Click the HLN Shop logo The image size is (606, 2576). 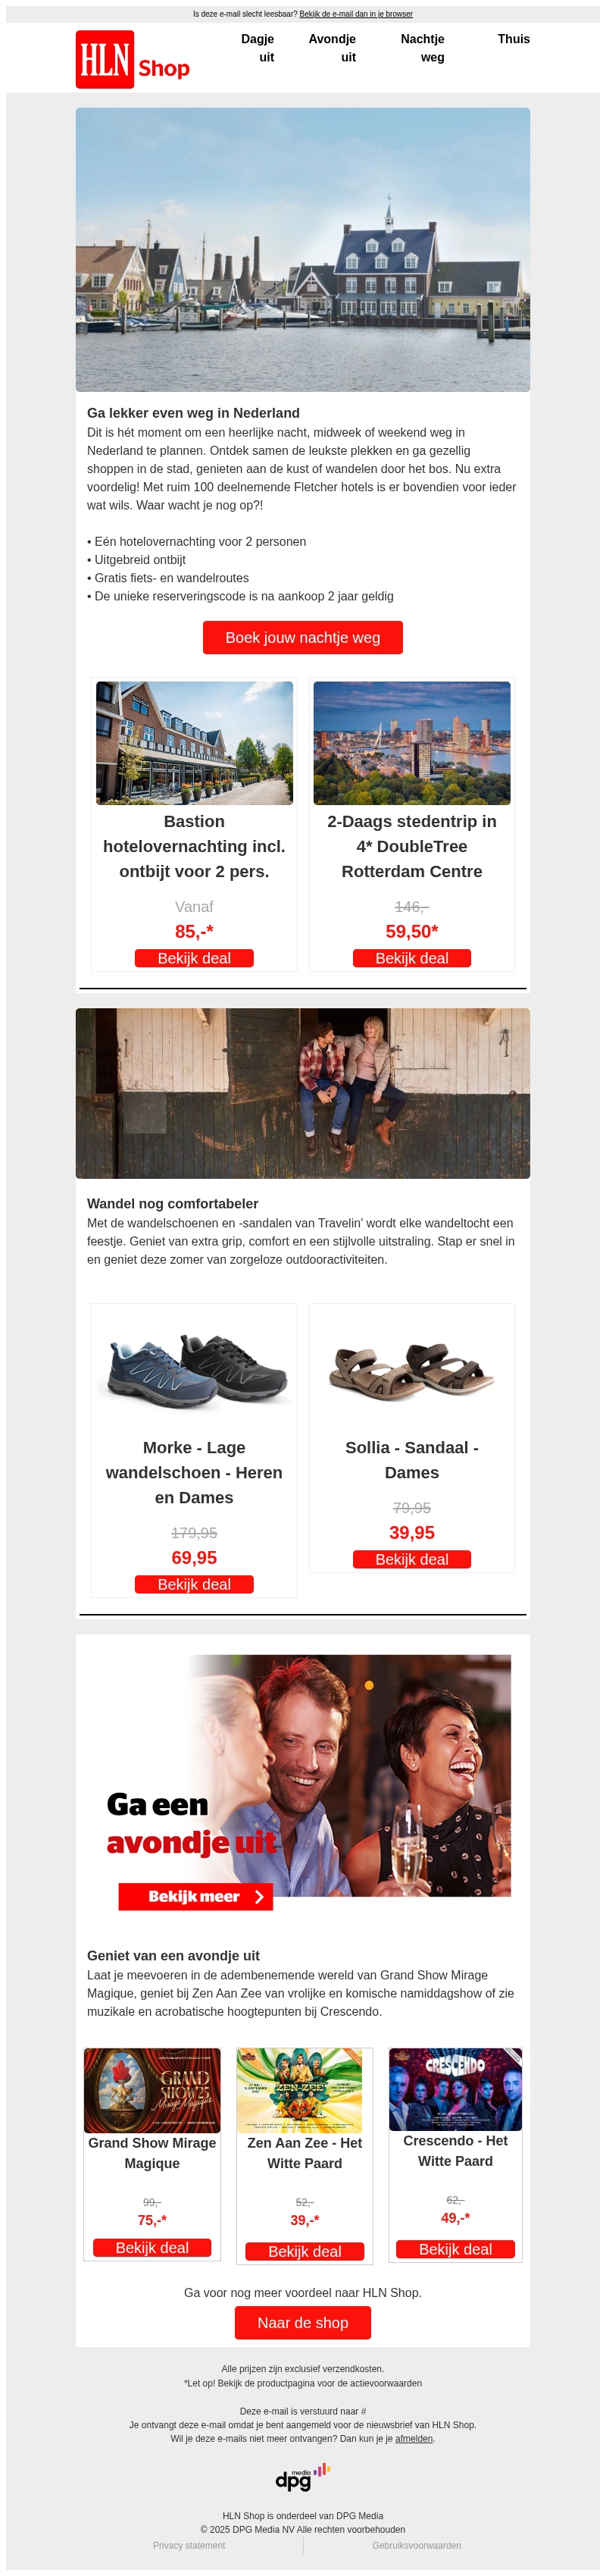coord(133,59)
